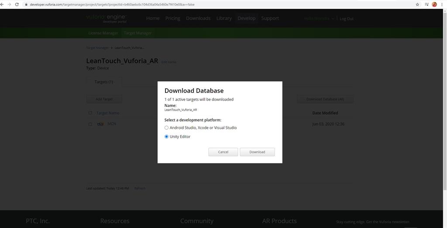Open the Downloads nav item
447x228 pixels.
click(x=198, y=18)
